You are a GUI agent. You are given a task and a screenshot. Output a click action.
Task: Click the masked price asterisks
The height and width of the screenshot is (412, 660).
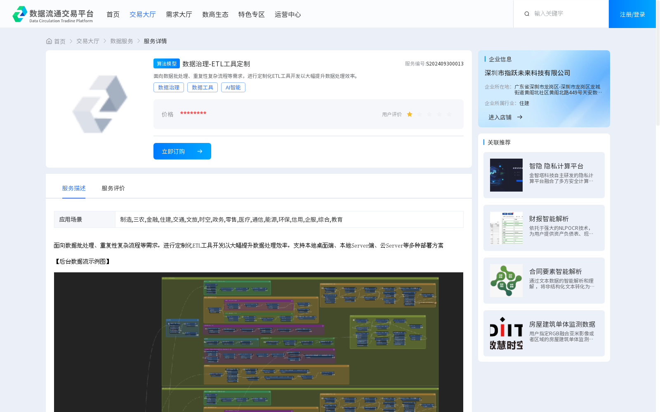click(x=193, y=113)
